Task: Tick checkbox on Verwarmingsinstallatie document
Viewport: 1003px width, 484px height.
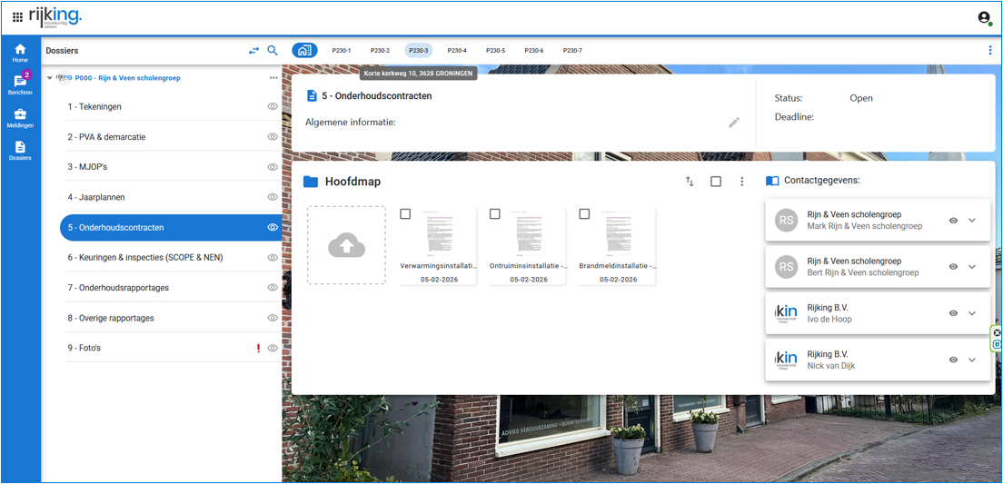Action: click(405, 214)
